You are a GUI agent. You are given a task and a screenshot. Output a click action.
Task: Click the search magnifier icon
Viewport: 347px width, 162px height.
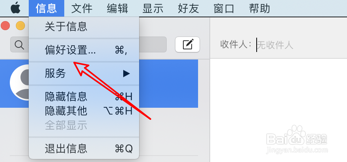[x=19, y=45]
